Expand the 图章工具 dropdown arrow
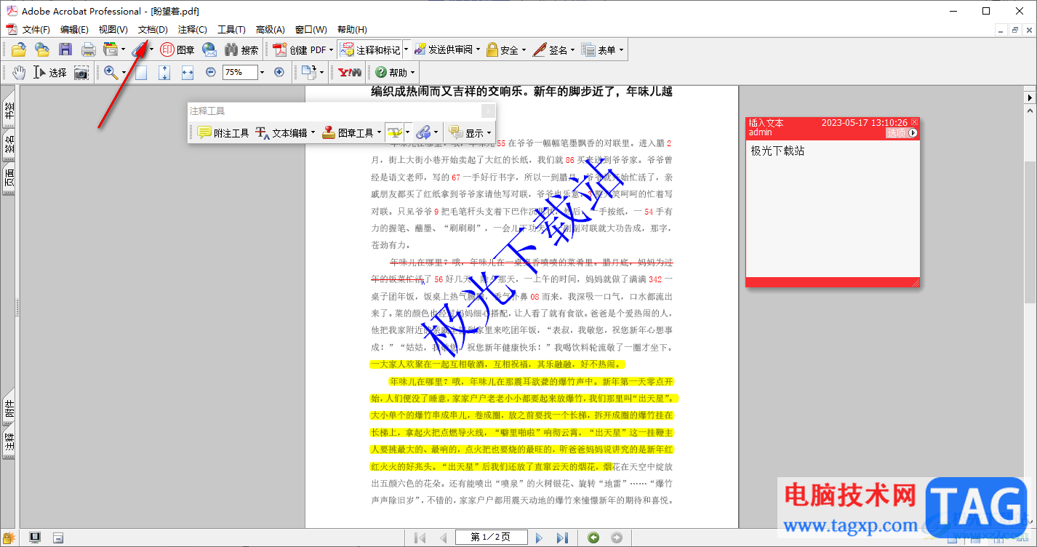 coord(379,133)
